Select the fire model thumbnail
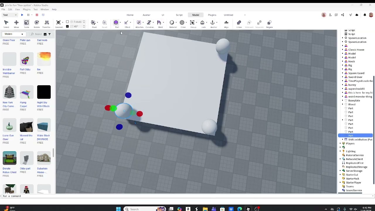The width and height of the screenshot is (375, 211). pos(44,59)
